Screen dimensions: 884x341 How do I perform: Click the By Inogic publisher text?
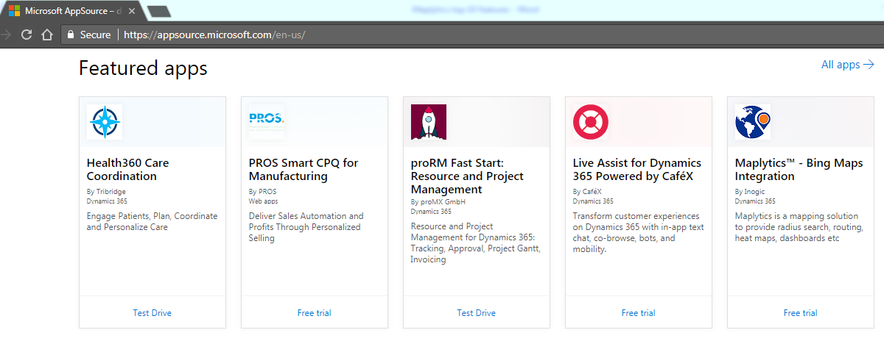click(x=750, y=192)
